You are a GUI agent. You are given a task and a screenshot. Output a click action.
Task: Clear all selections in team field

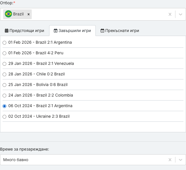pyautogui.click(x=170, y=14)
